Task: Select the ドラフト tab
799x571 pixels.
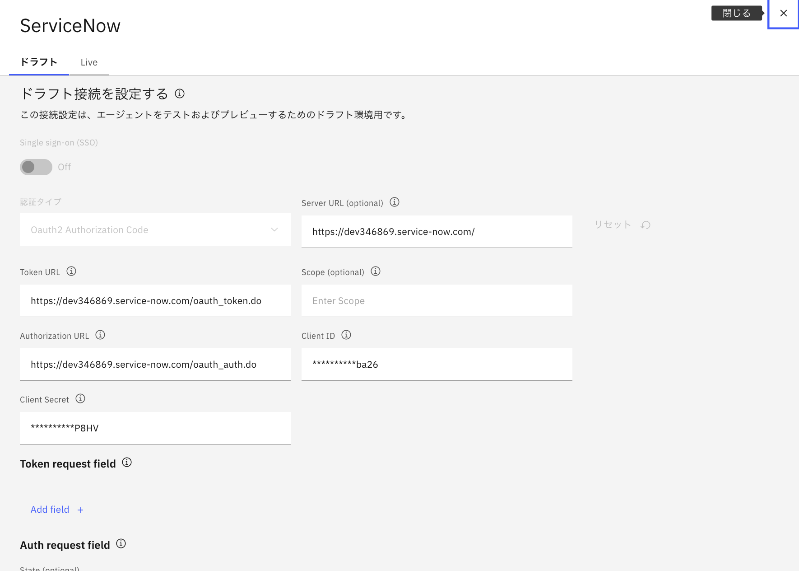Action: (x=38, y=62)
